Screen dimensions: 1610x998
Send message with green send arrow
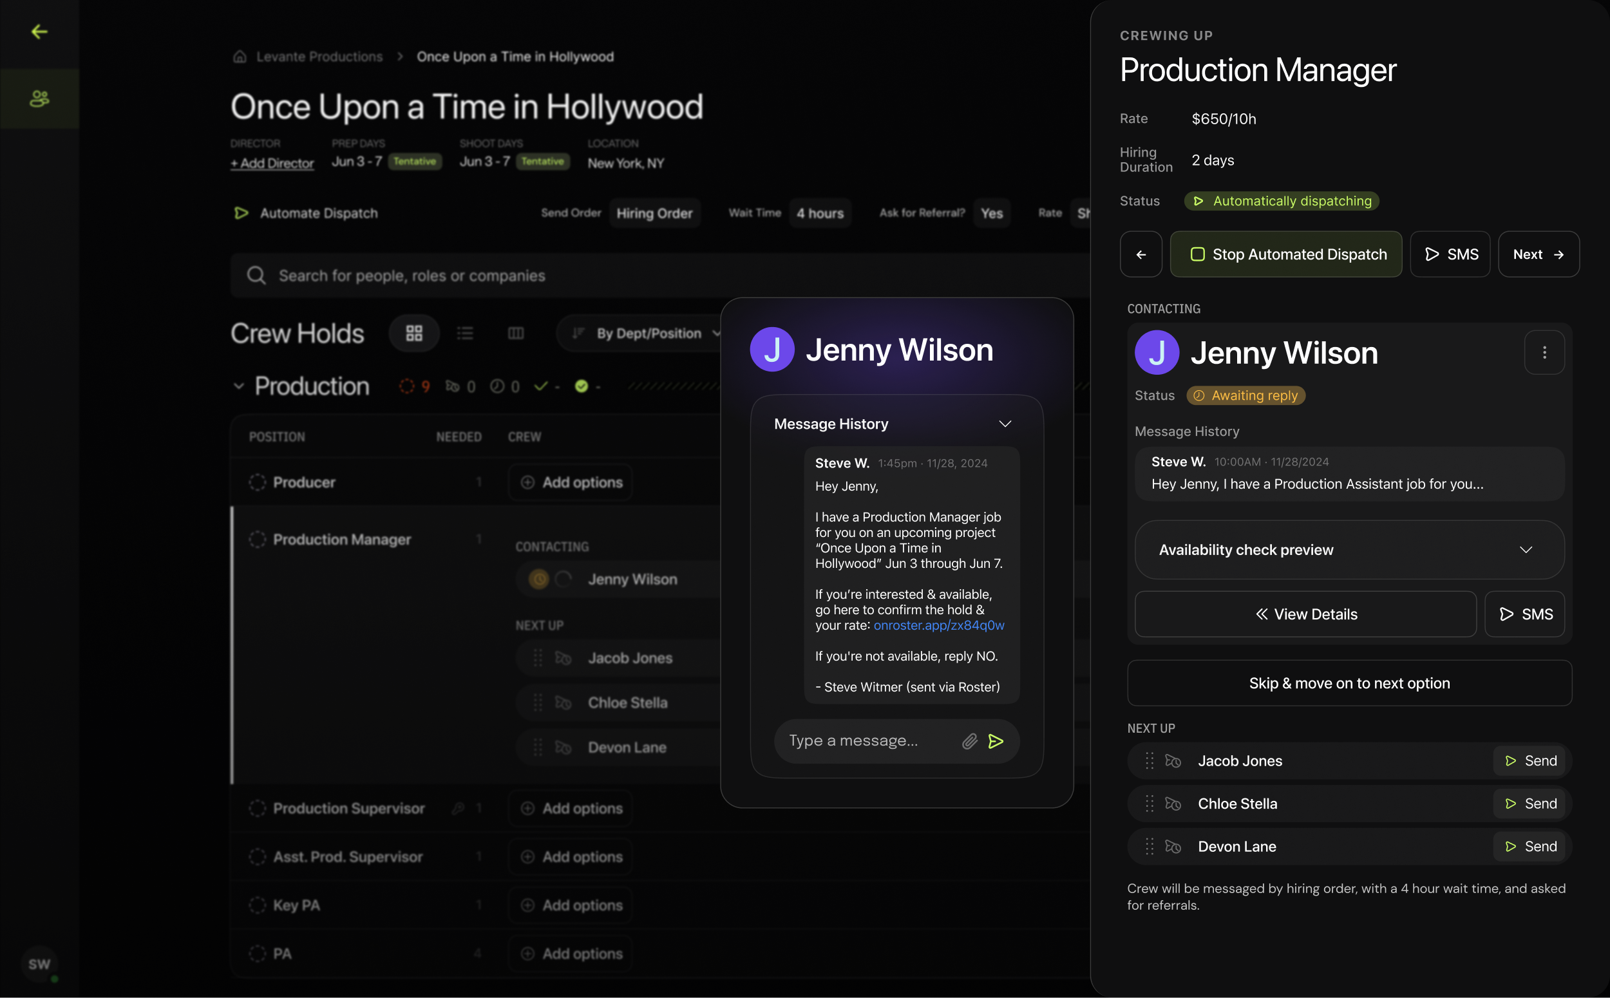click(996, 741)
